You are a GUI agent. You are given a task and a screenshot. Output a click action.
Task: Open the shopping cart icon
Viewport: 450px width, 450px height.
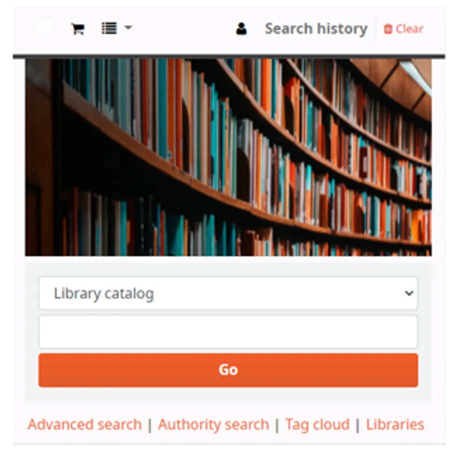pyautogui.click(x=78, y=28)
